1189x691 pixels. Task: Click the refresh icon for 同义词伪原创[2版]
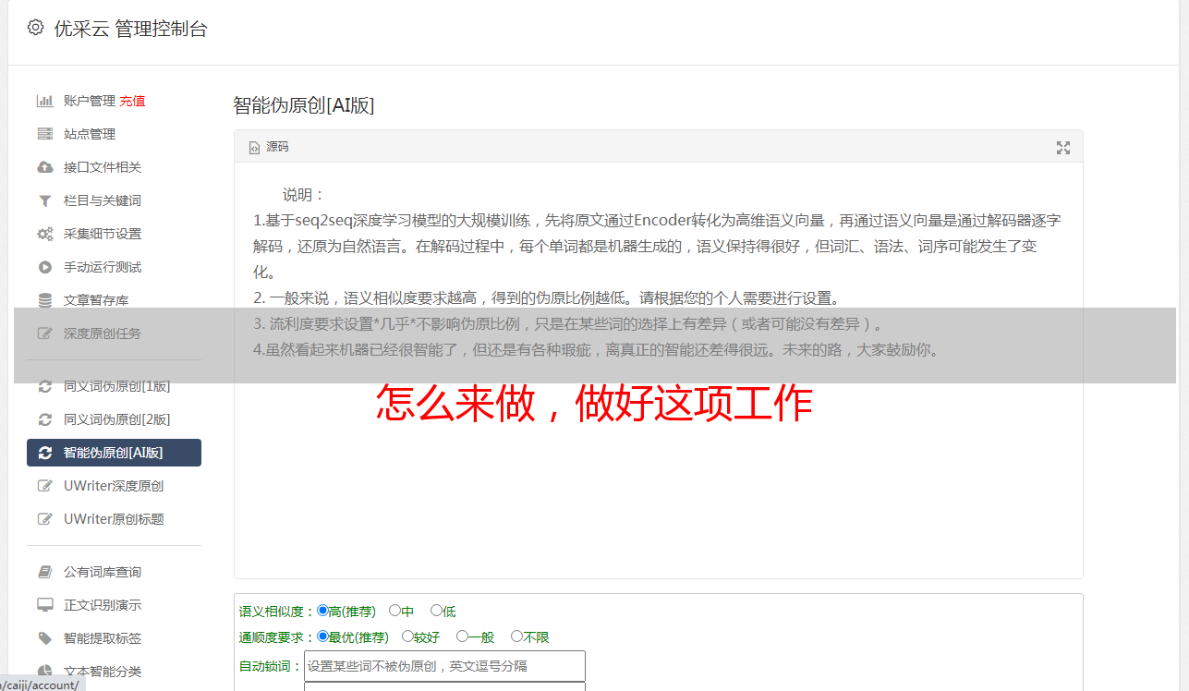point(44,419)
